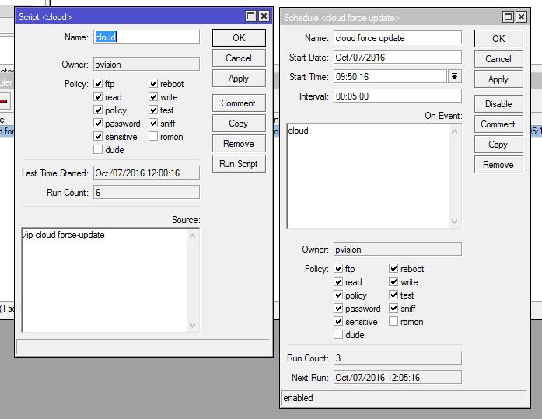Viewport: 542px width, 419px height.
Task: Cancel the Script cloud dialog
Action: pos(239,58)
